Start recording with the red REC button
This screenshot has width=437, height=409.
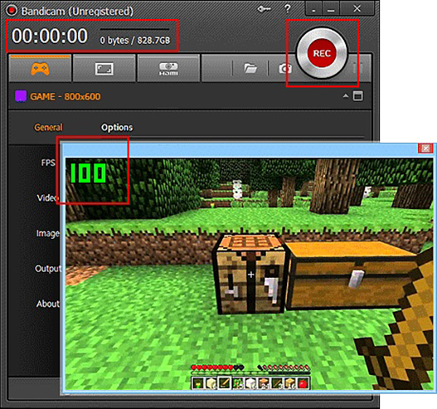[x=321, y=53]
